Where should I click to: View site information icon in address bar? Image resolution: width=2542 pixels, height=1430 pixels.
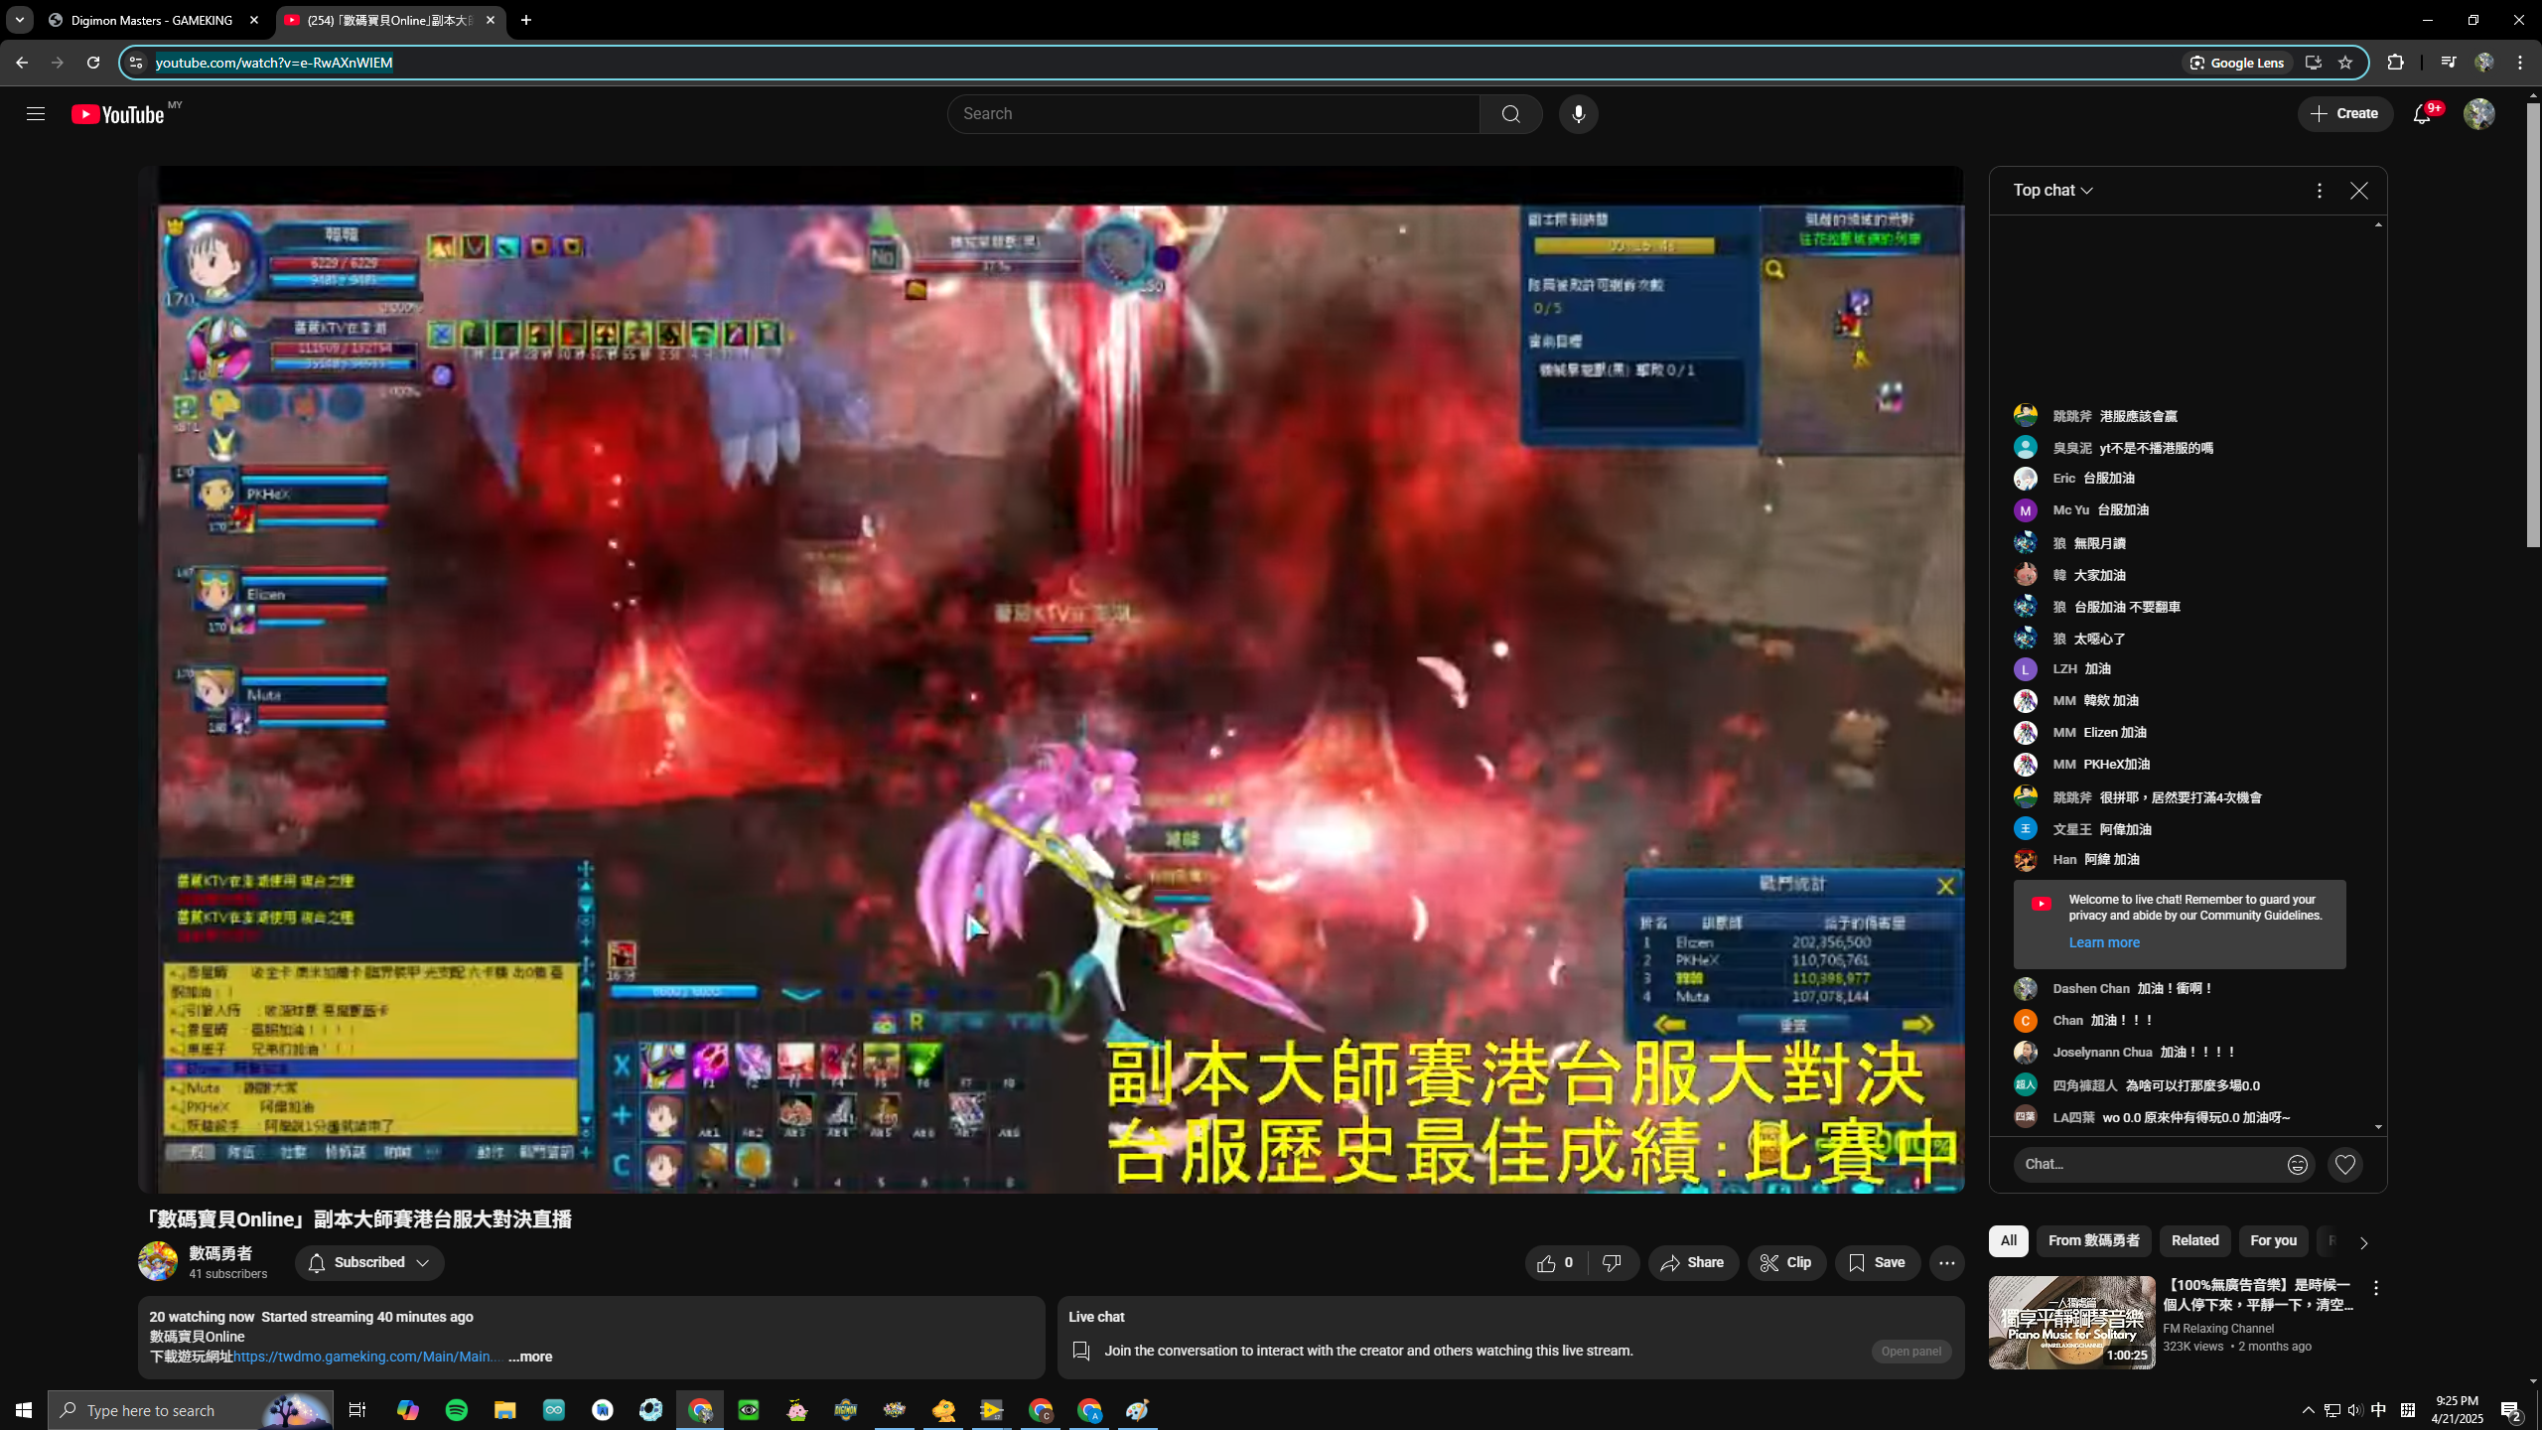[x=136, y=63]
